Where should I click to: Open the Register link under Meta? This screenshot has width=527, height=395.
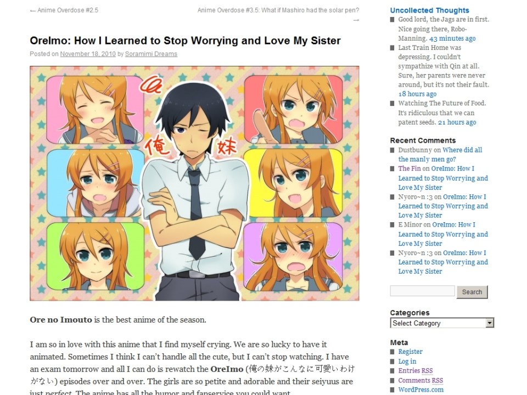[410, 352]
